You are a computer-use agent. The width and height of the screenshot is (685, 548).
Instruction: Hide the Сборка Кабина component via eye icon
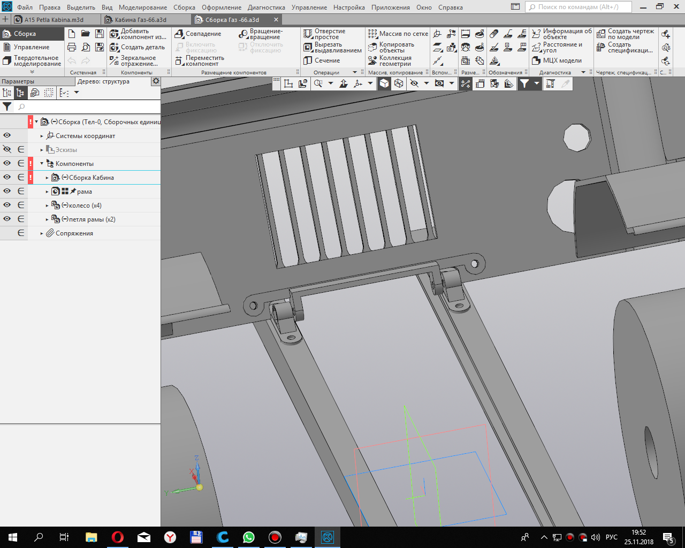coord(7,177)
